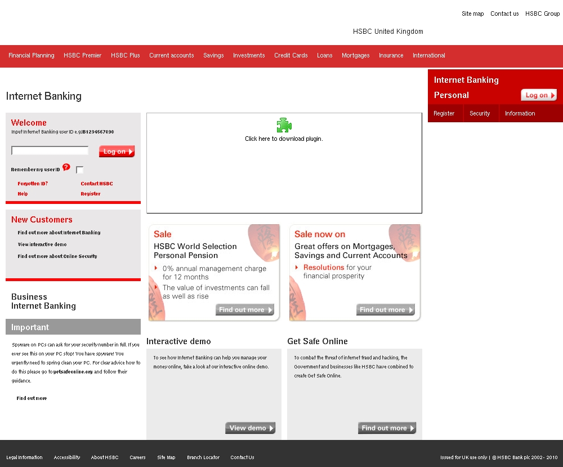563x467 pixels.
Task: Open the Site map link at top
Action: (472, 14)
